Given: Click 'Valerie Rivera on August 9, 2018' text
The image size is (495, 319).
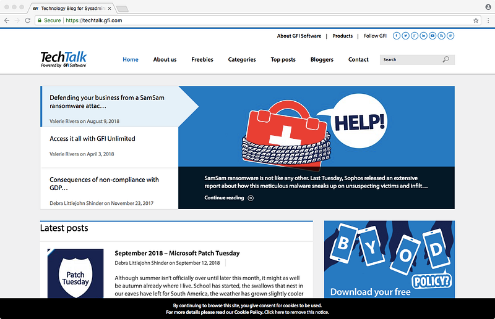Looking at the screenshot, I should 84,121.
